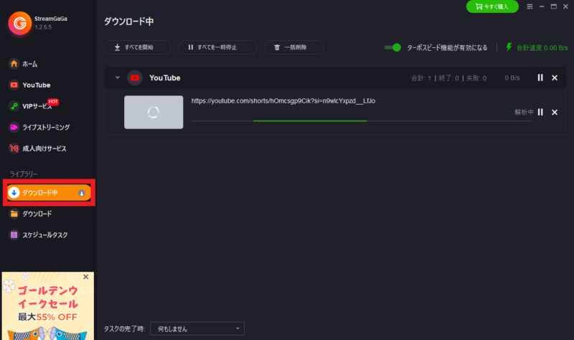
Task: Open スケジュールタスク in library
Action: point(38,235)
